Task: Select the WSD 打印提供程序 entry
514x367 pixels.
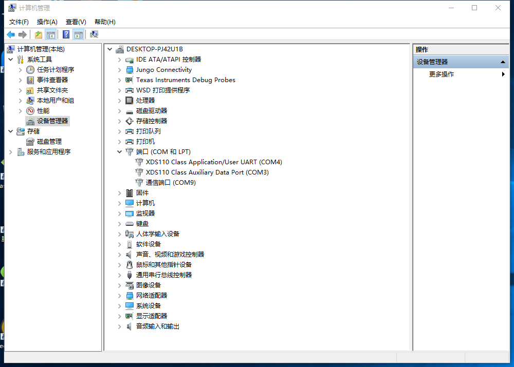Action: (x=163, y=90)
